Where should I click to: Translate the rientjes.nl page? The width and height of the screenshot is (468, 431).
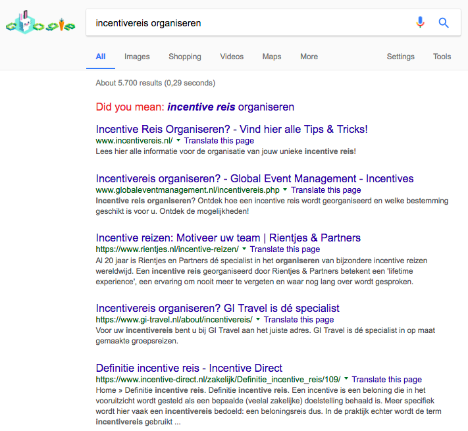pyautogui.click(x=285, y=249)
